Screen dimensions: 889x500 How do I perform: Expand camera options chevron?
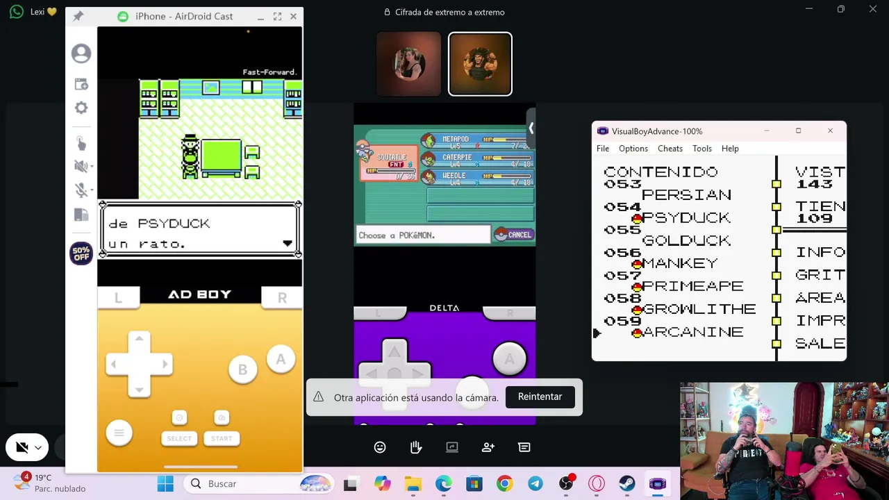click(x=38, y=448)
